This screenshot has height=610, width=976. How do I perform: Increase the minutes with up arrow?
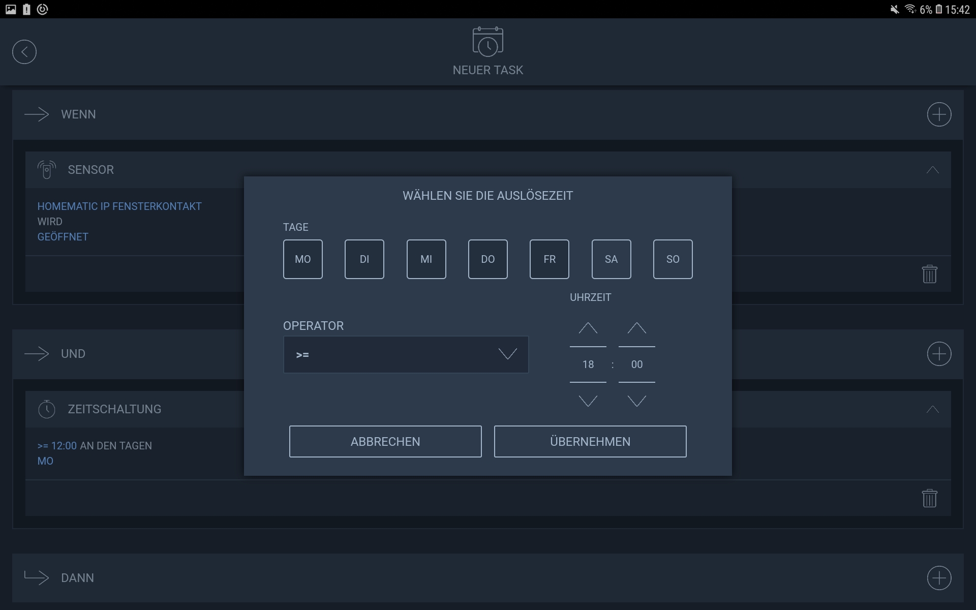636,328
